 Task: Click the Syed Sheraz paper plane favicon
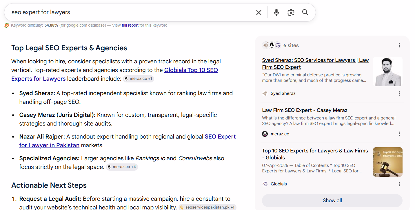point(265,93)
